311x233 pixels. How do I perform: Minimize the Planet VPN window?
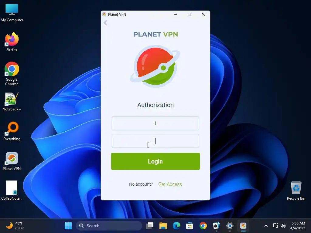click(x=176, y=14)
